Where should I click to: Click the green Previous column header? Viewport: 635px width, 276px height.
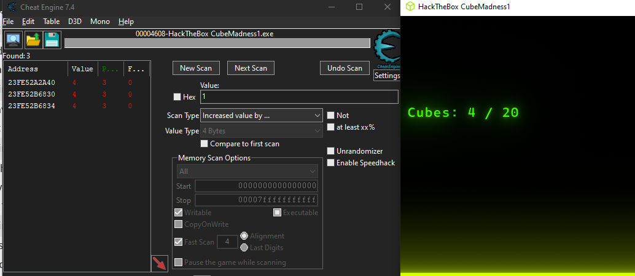(x=110, y=69)
